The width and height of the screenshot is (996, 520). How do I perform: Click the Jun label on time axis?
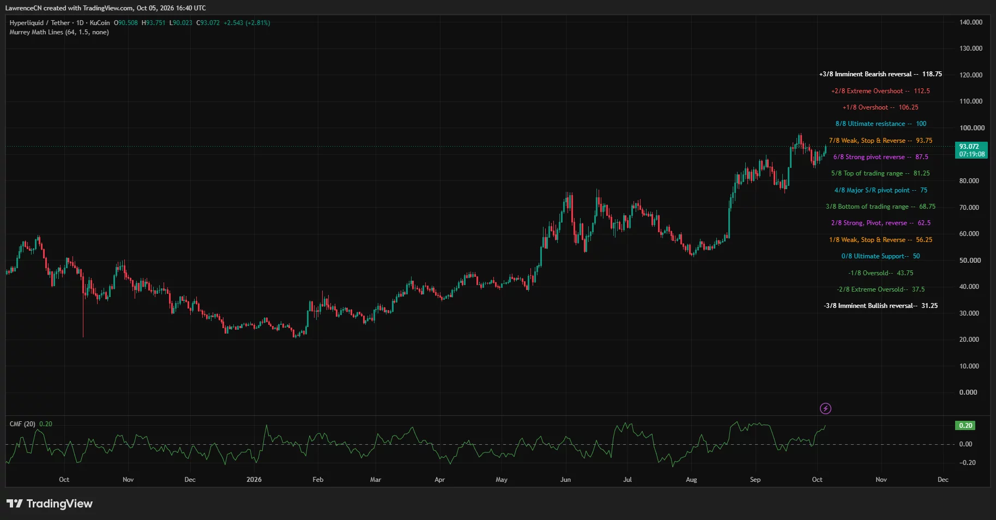coord(565,480)
